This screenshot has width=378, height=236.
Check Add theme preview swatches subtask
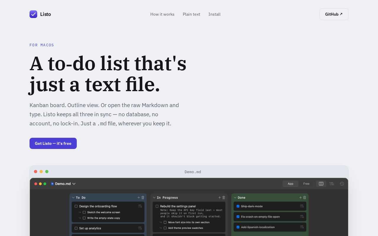coord(165,228)
